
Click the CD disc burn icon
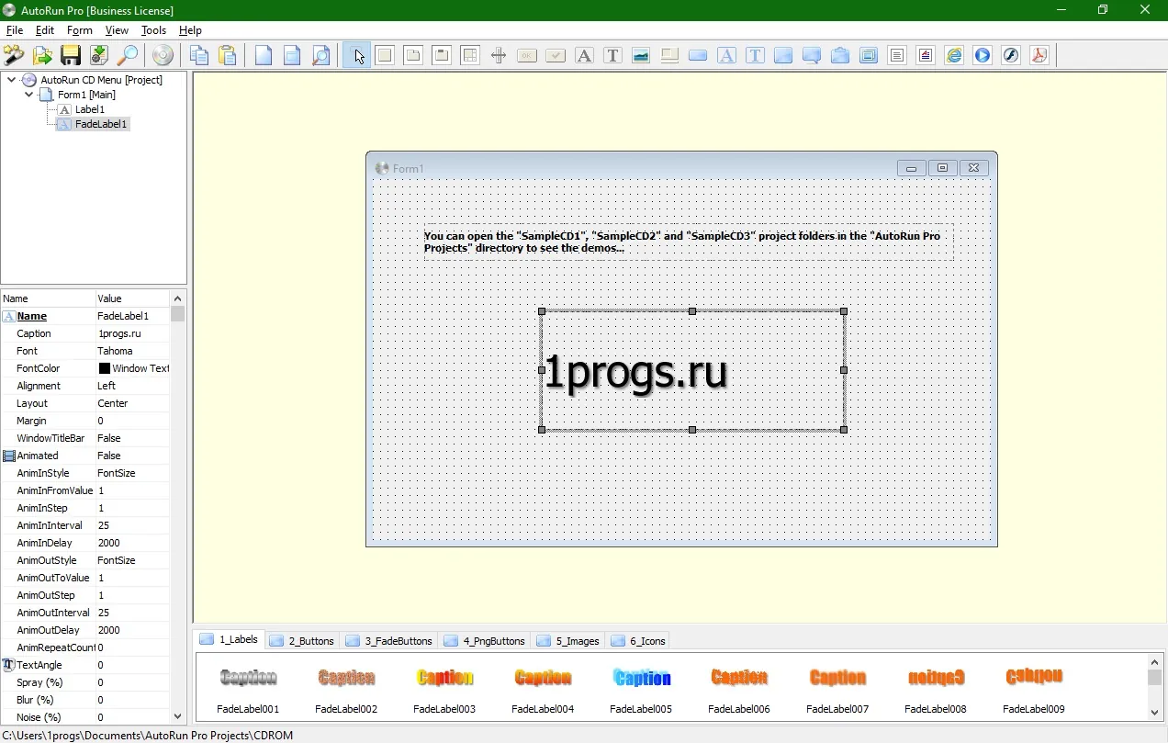click(x=163, y=55)
